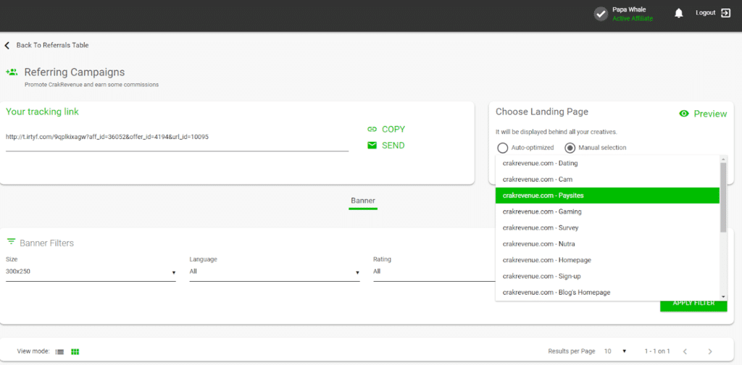Click the copy link chain icon
Screen dimensions: 742x365
372,129
